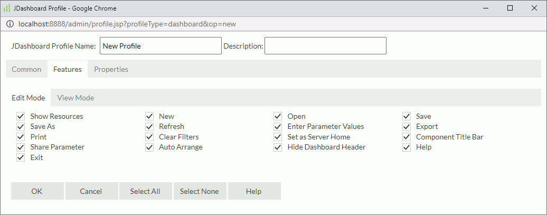
Task: Switch to the Common tab
Action: coord(26,69)
